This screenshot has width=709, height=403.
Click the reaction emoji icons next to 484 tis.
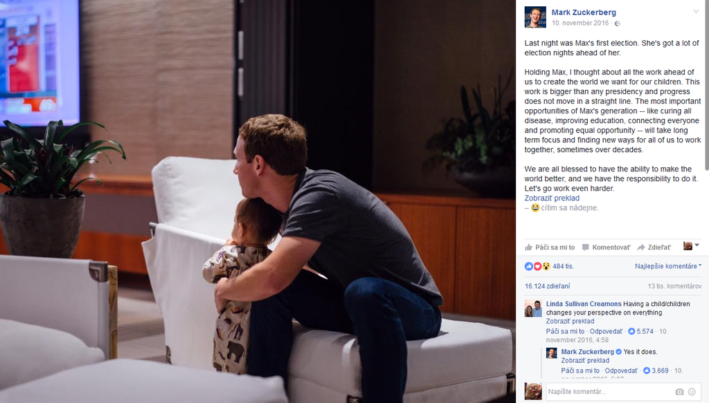537,266
